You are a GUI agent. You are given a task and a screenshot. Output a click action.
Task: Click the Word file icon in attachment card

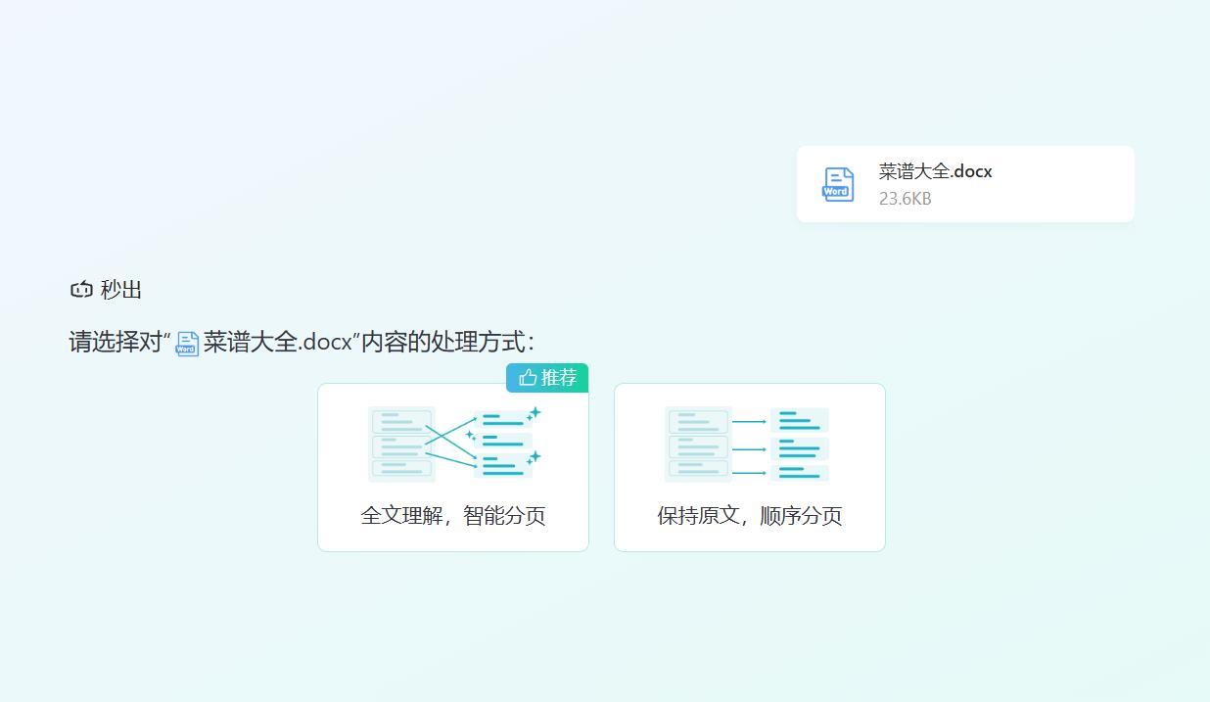(838, 184)
